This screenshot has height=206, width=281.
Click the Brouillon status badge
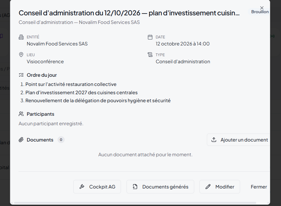260,12
